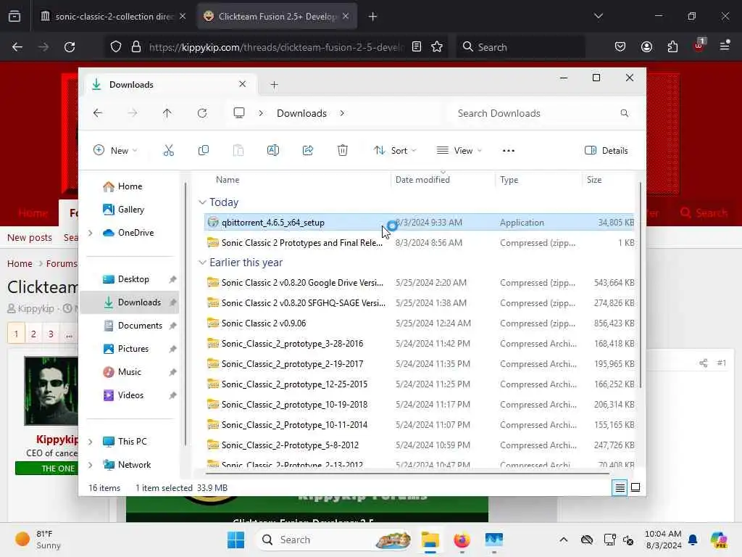The width and height of the screenshot is (742, 557).
Task: Close the Downloads Explorer tab
Action: tap(242, 84)
